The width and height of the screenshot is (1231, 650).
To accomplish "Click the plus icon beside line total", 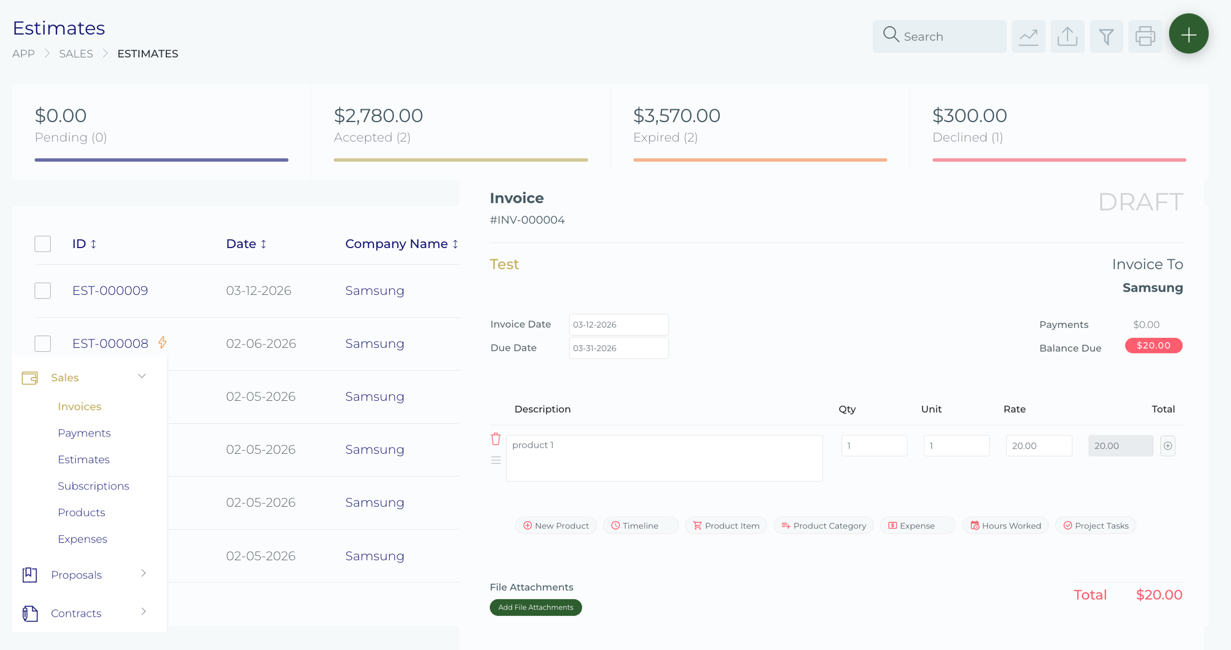I will (x=1167, y=446).
